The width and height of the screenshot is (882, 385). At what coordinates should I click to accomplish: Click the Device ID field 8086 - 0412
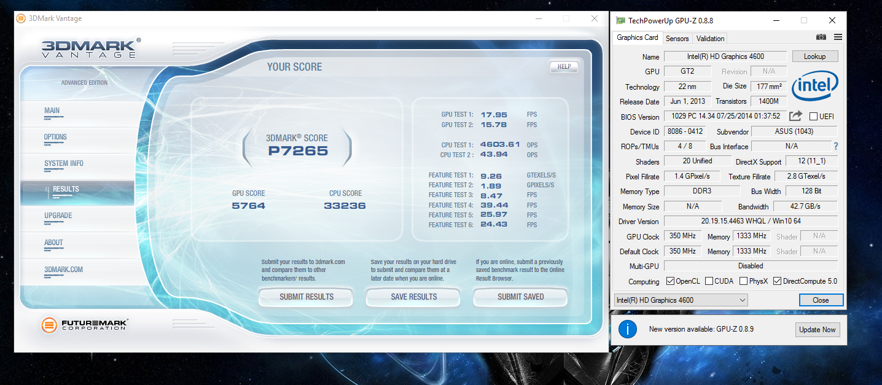[x=684, y=131]
